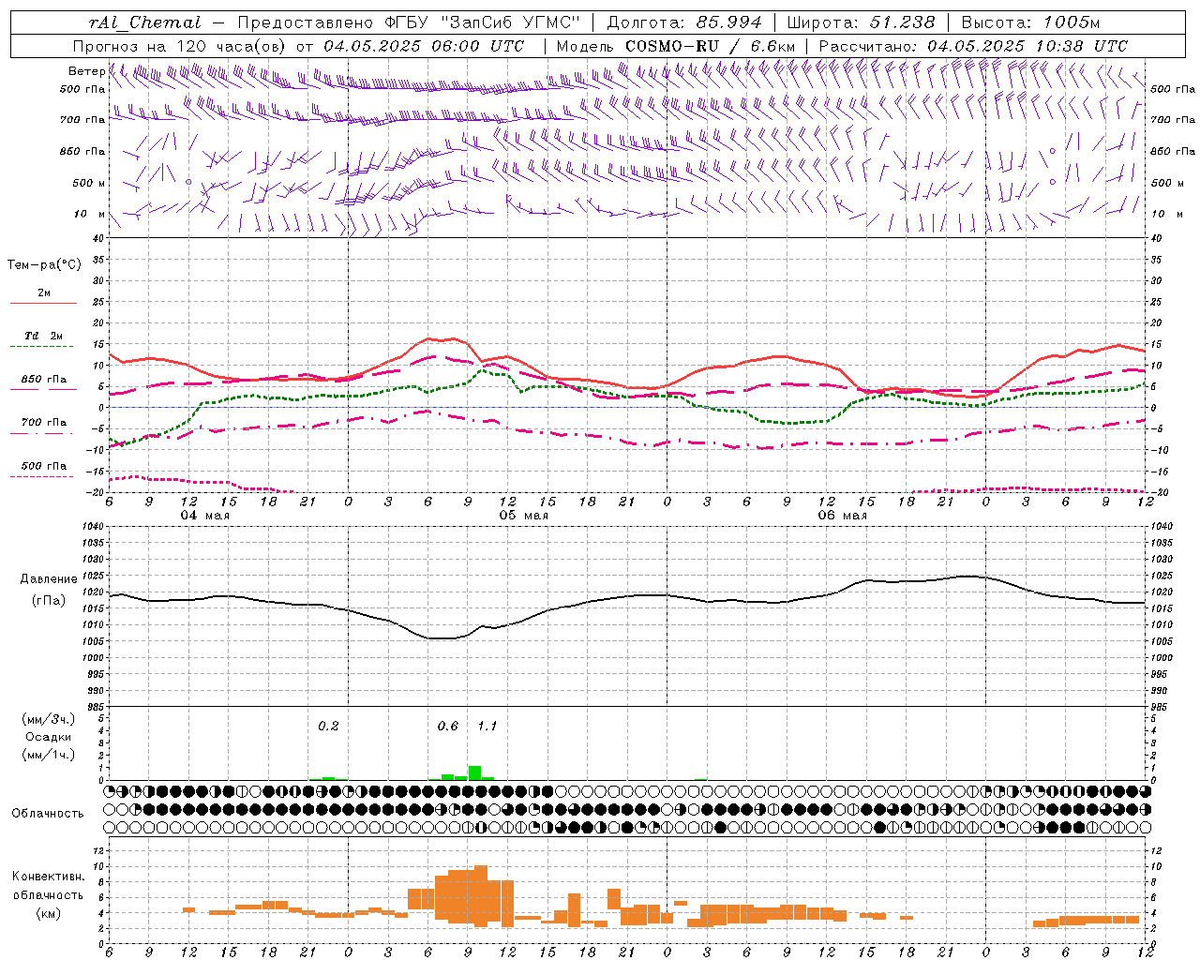This screenshot has width=1200, height=960.
Task: Click the 06 мая date label
Action: 843,516
